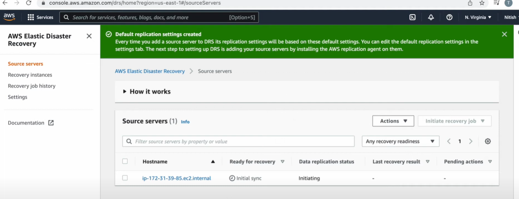This screenshot has height=199, width=519.
Task: Click the browser reload icon
Action: (29, 3)
